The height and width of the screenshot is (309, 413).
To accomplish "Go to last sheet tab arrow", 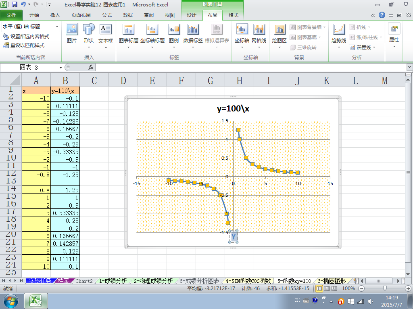I will pyautogui.click(x=21, y=281).
